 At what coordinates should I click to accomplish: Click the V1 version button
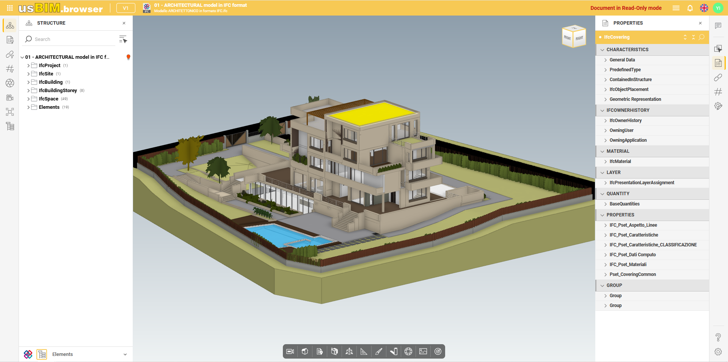coord(126,8)
